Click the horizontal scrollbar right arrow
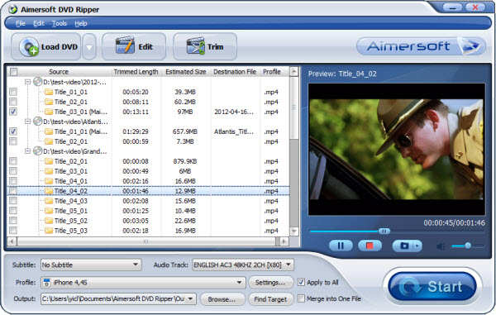 [x=284, y=241]
